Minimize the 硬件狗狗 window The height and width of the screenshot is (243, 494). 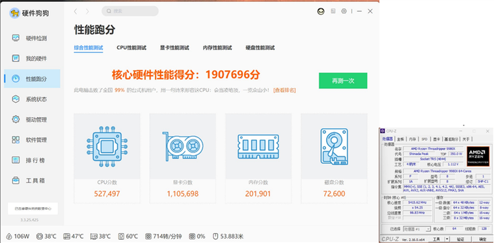(359, 11)
